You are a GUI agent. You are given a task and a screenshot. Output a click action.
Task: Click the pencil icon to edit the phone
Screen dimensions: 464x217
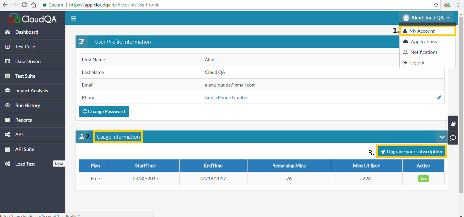pyautogui.click(x=439, y=97)
